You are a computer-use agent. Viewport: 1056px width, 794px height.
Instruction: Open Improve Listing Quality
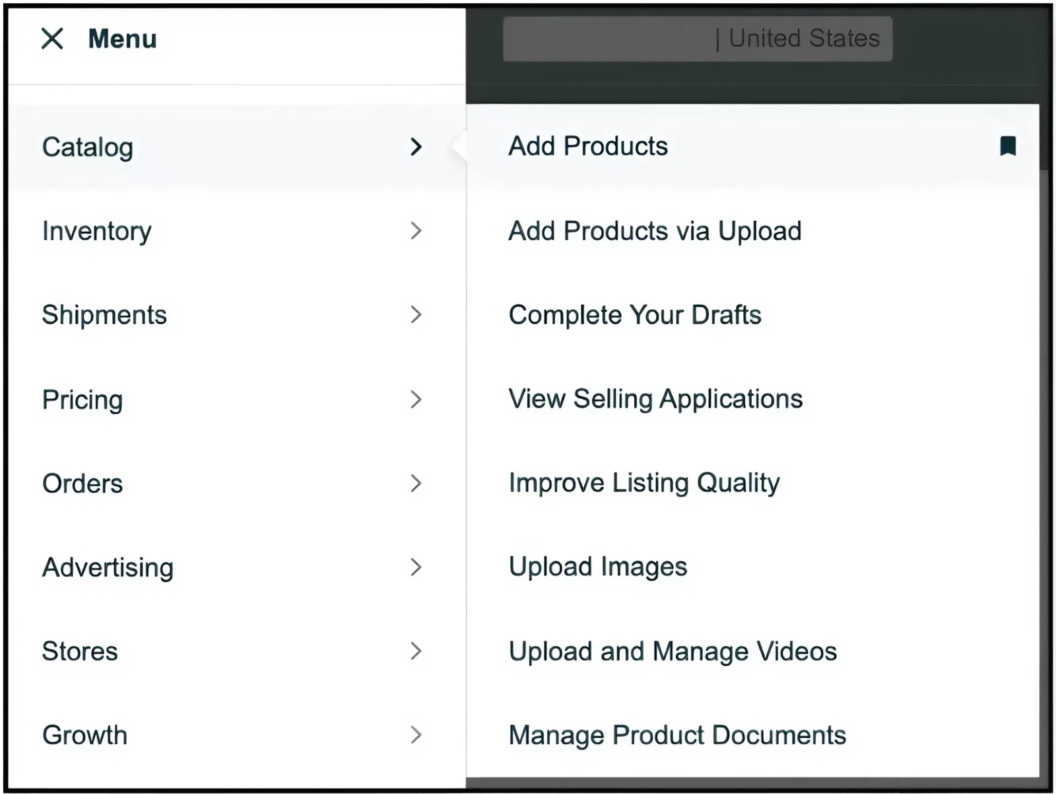click(x=644, y=483)
